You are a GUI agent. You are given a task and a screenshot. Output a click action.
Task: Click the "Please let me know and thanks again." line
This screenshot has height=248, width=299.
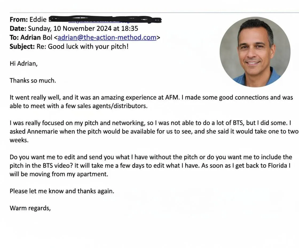[x=62, y=191]
